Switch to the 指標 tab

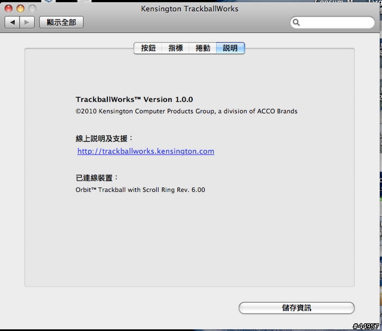click(175, 48)
